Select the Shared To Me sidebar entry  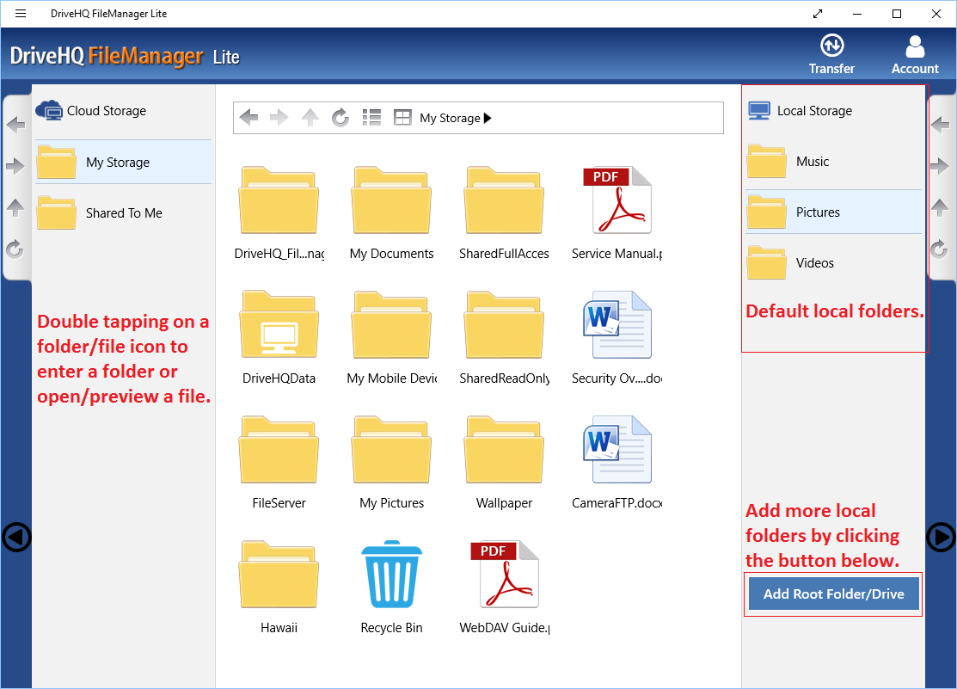[x=123, y=212]
